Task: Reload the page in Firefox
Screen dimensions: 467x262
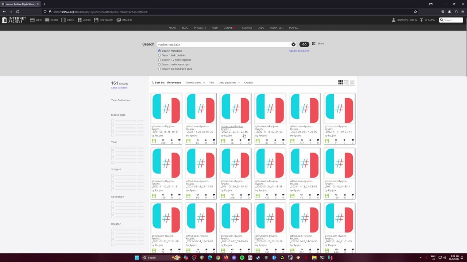Action: pos(17,12)
